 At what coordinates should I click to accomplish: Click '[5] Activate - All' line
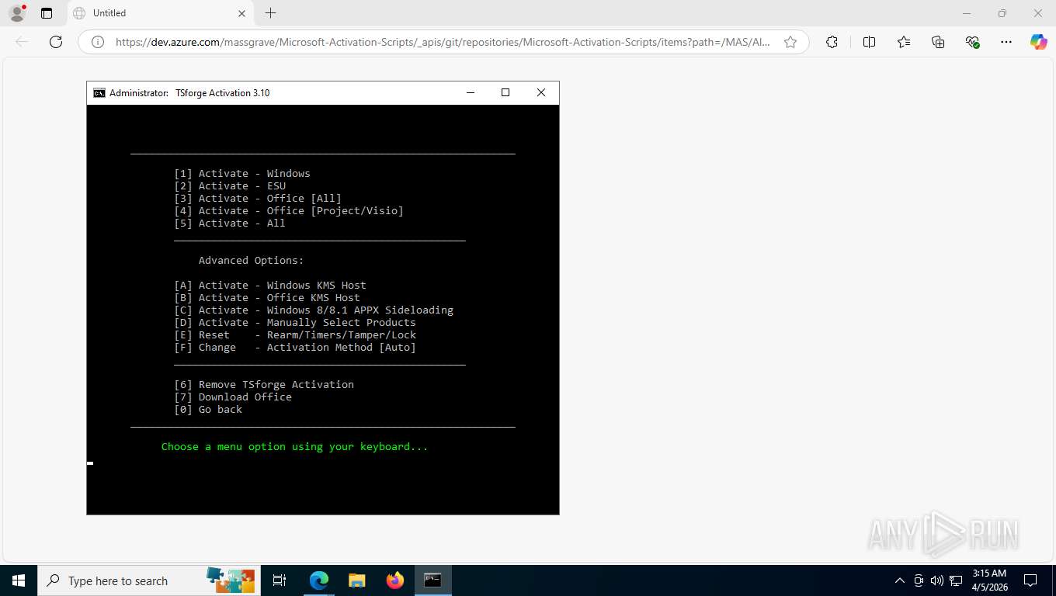[x=230, y=223]
